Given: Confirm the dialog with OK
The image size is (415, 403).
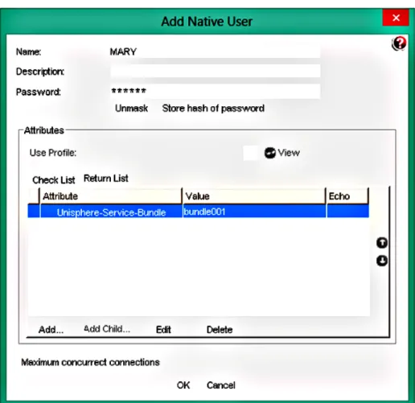Looking at the screenshot, I should [183, 385].
